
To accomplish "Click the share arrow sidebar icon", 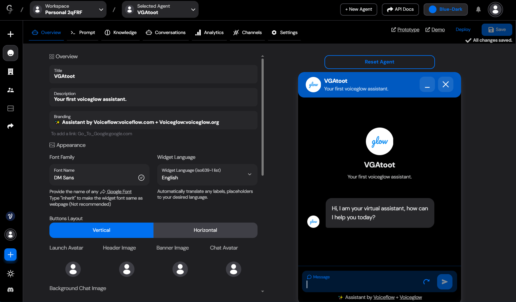I will 10,126.
